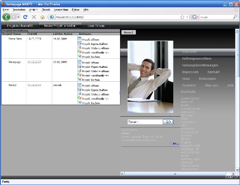Click the browser address bar URL field
This screenshot has width=240, height=185.
(x=118, y=17)
